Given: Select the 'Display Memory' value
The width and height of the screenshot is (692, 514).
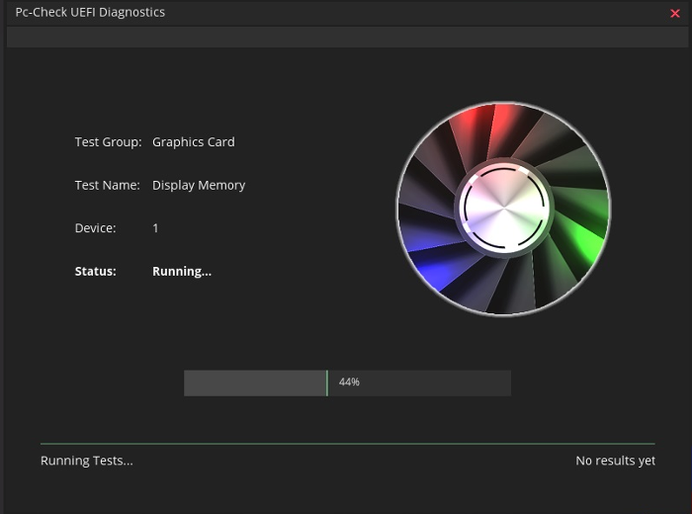Looking at the screenshot, I should [199, 185].
